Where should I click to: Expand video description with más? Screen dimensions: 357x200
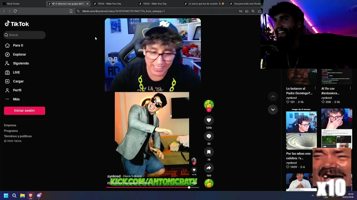[194, 183]
